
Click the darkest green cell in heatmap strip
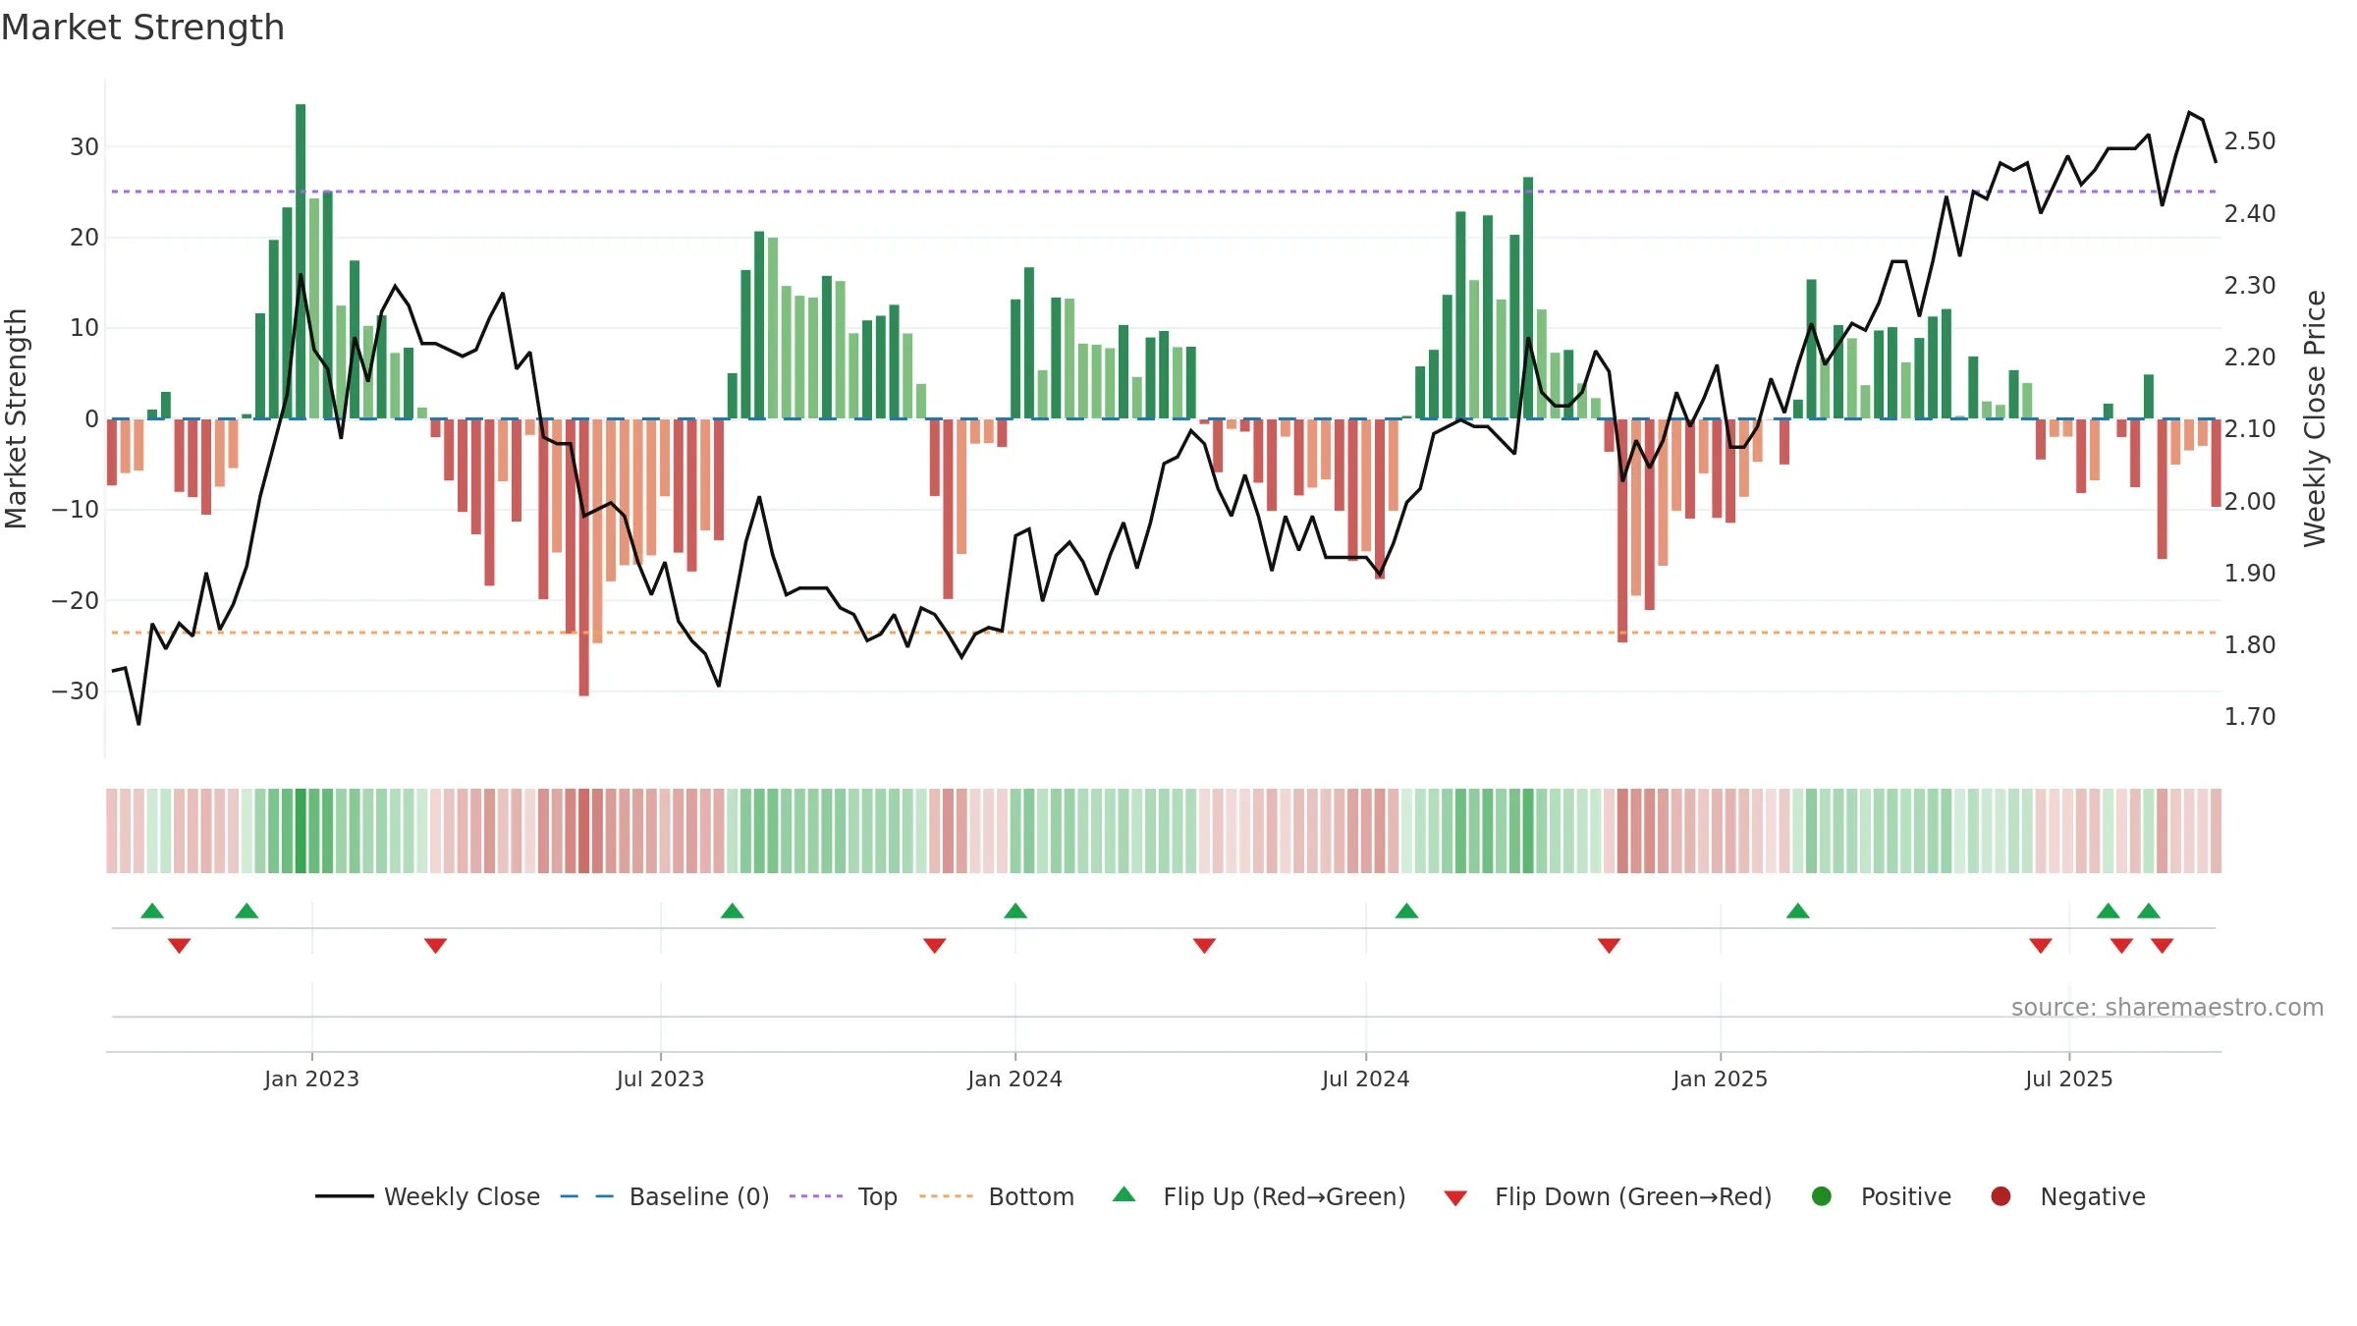pyautogui.click(x=301, y=830)
